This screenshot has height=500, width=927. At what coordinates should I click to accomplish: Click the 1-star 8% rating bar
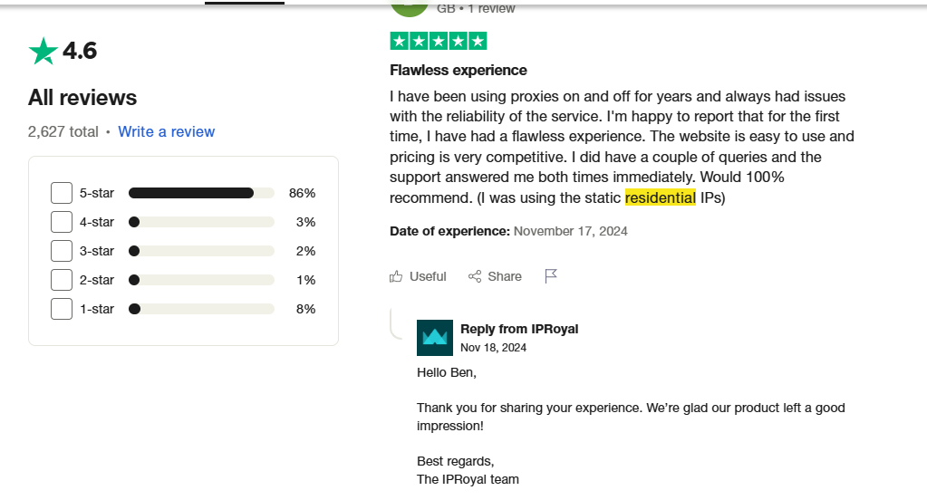pos(201,309)
